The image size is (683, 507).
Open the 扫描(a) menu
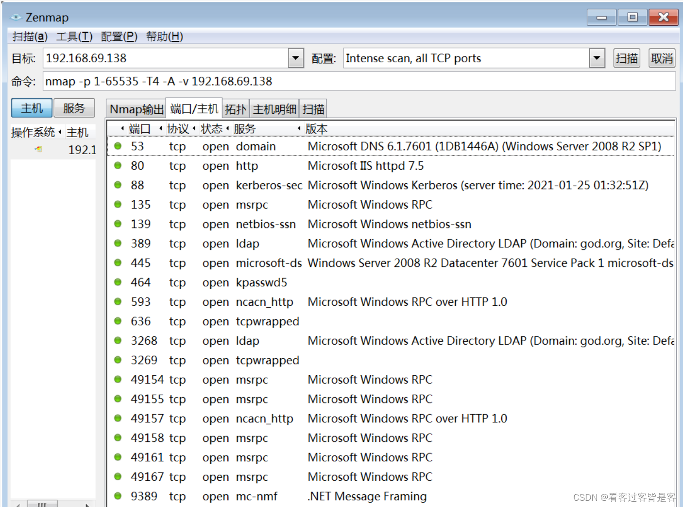tap(30, 36)
